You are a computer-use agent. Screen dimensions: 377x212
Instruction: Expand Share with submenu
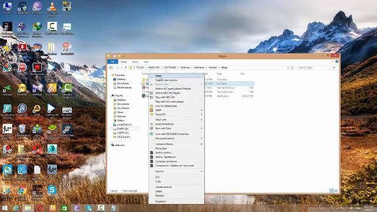click(x=177, y=120)
